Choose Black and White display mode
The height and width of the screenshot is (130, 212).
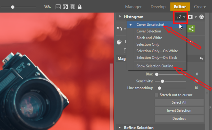click(x=156, y=38)
